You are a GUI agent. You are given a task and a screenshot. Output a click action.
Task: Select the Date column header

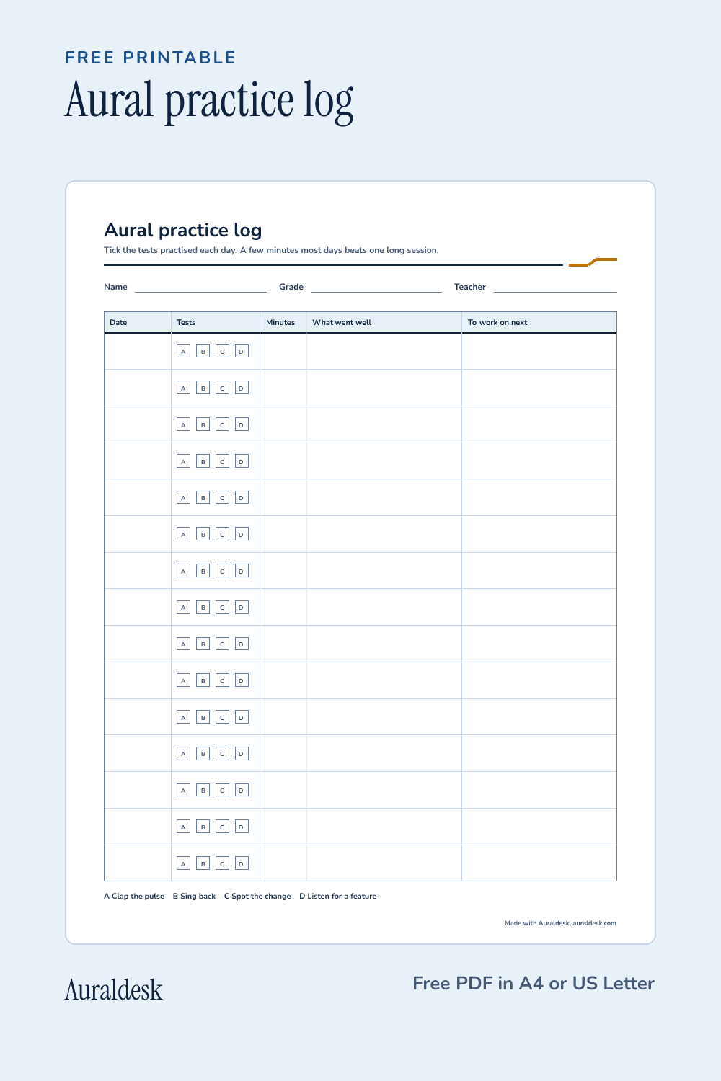coord(138,322)
